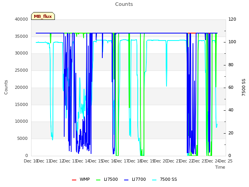The width and height of the screenshot is (249, 187).
Task: Select the LI7700 legend entry
Action: [135, 179]
